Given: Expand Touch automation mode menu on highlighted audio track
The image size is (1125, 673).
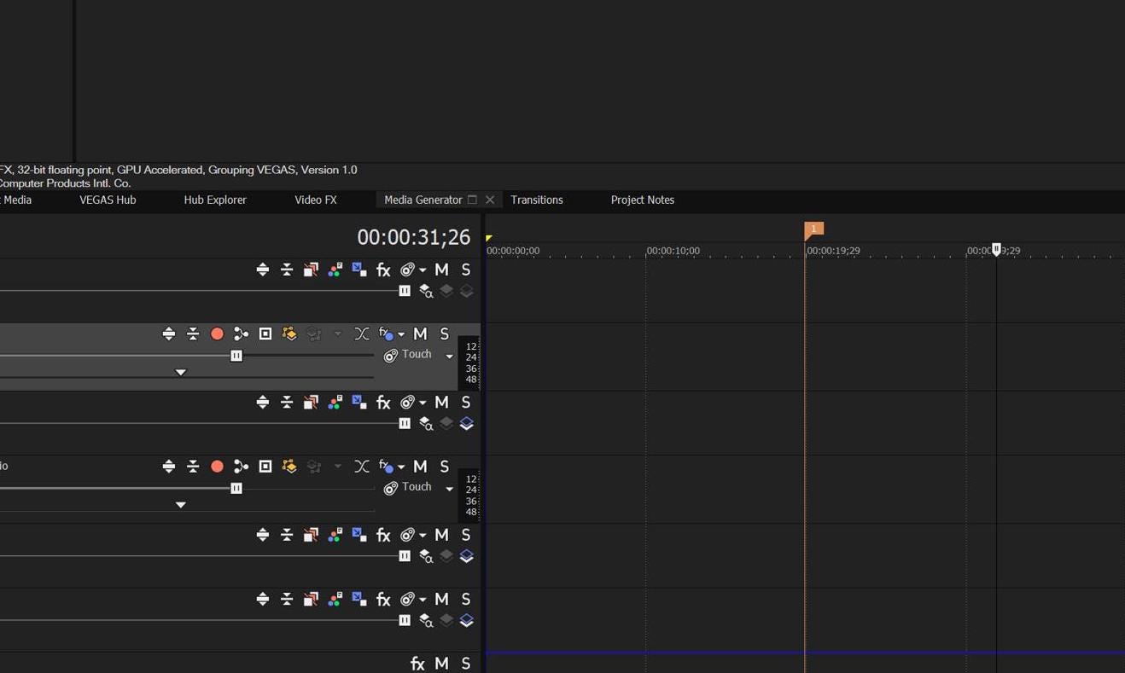Looking at the screenshot, I should [x=449, y=356].
